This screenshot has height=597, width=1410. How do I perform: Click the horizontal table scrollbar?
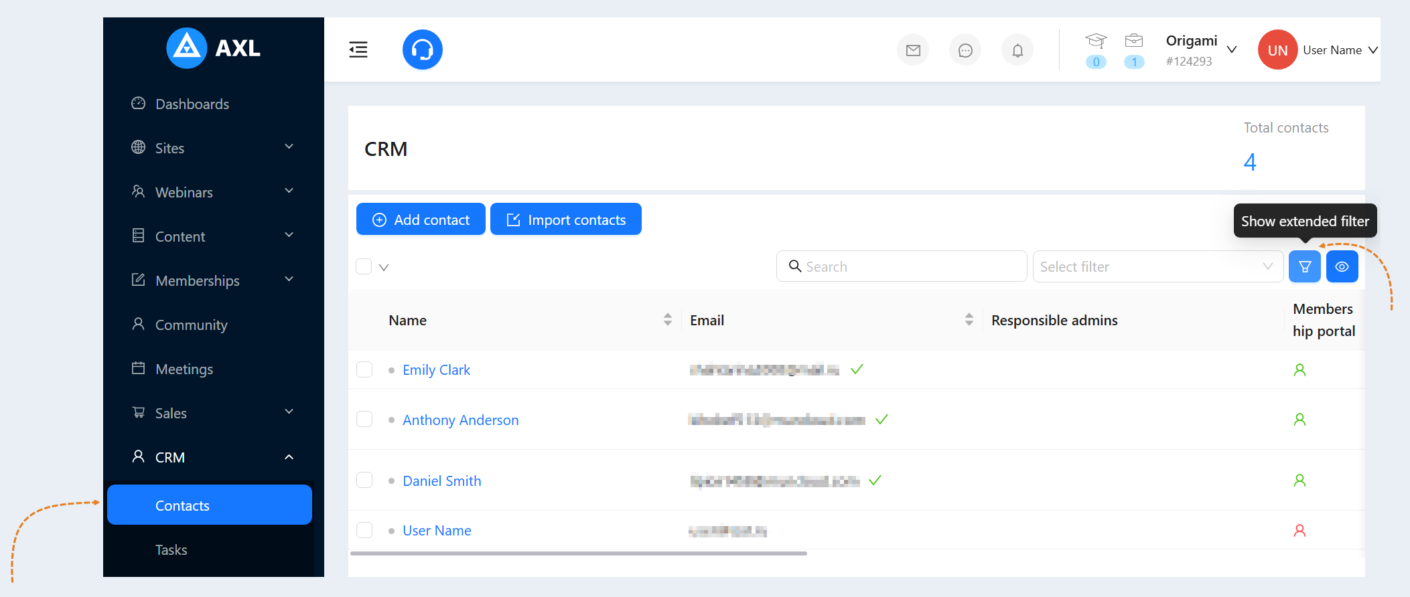pyautogui.click(x=579, y=553)
